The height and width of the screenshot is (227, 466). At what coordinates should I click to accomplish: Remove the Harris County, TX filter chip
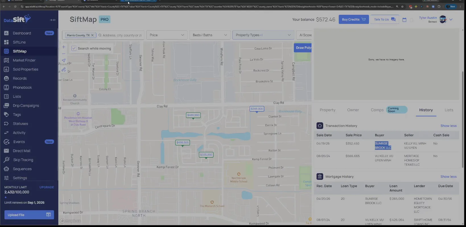click(x=92, y=35)
